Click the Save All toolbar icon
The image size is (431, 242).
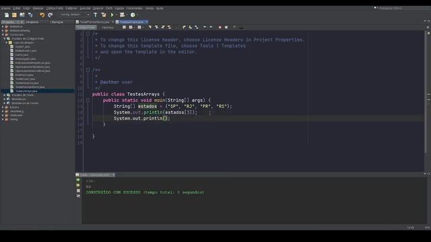pos(30,15)
